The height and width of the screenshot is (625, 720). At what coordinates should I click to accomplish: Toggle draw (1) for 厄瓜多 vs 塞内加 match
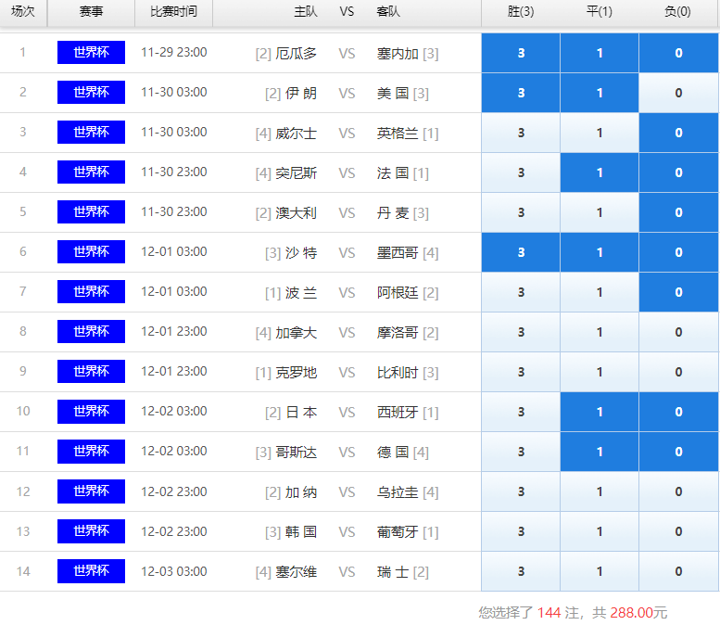tap(600, 53)
